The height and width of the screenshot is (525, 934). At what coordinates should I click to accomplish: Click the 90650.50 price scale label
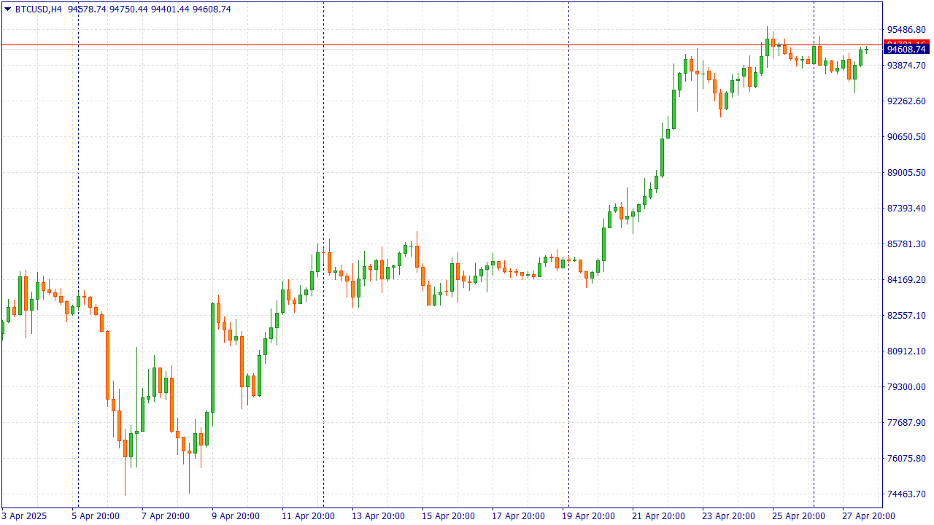coord(906,137)
